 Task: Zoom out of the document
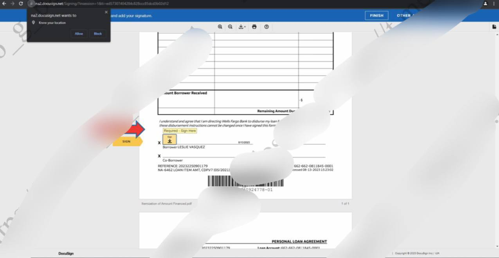pyautogui.click(x=230, y=27)
